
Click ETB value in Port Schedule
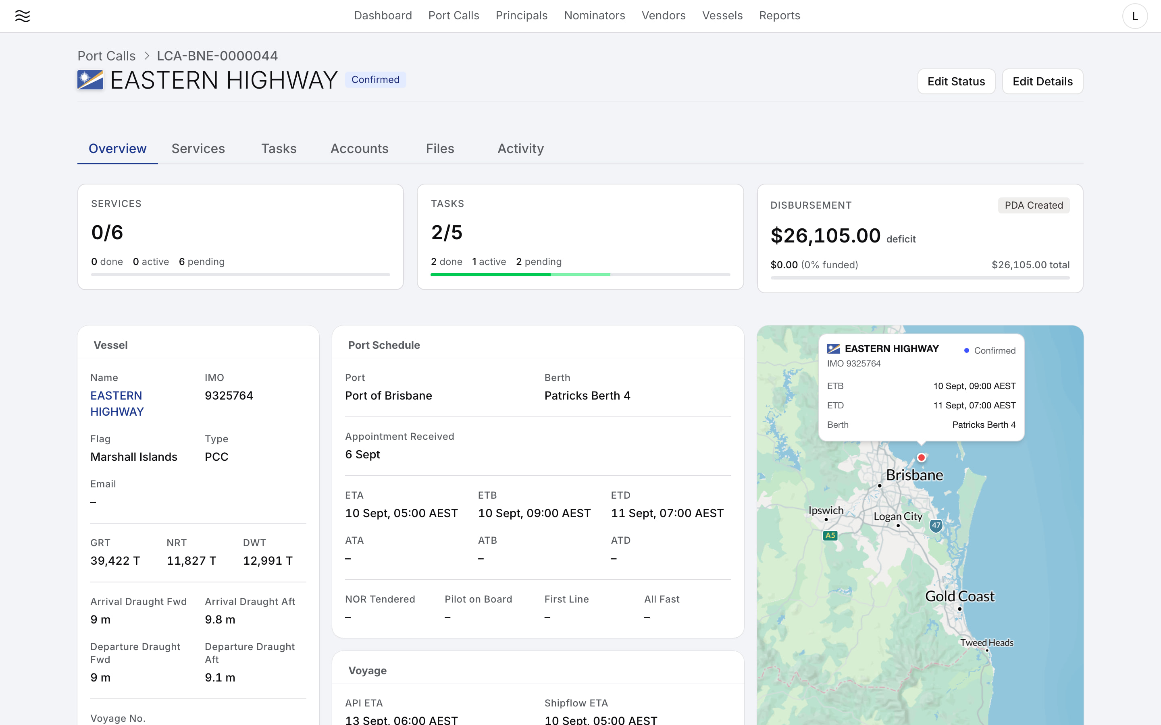tap(534, 514)
